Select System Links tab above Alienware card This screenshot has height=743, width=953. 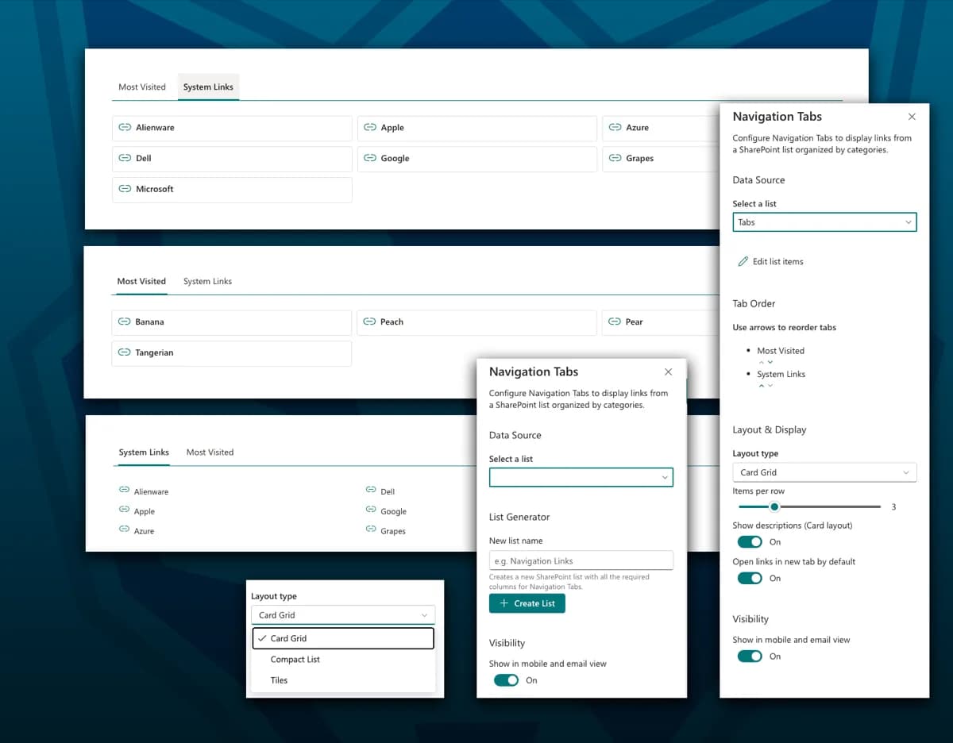tap(208, 87)
